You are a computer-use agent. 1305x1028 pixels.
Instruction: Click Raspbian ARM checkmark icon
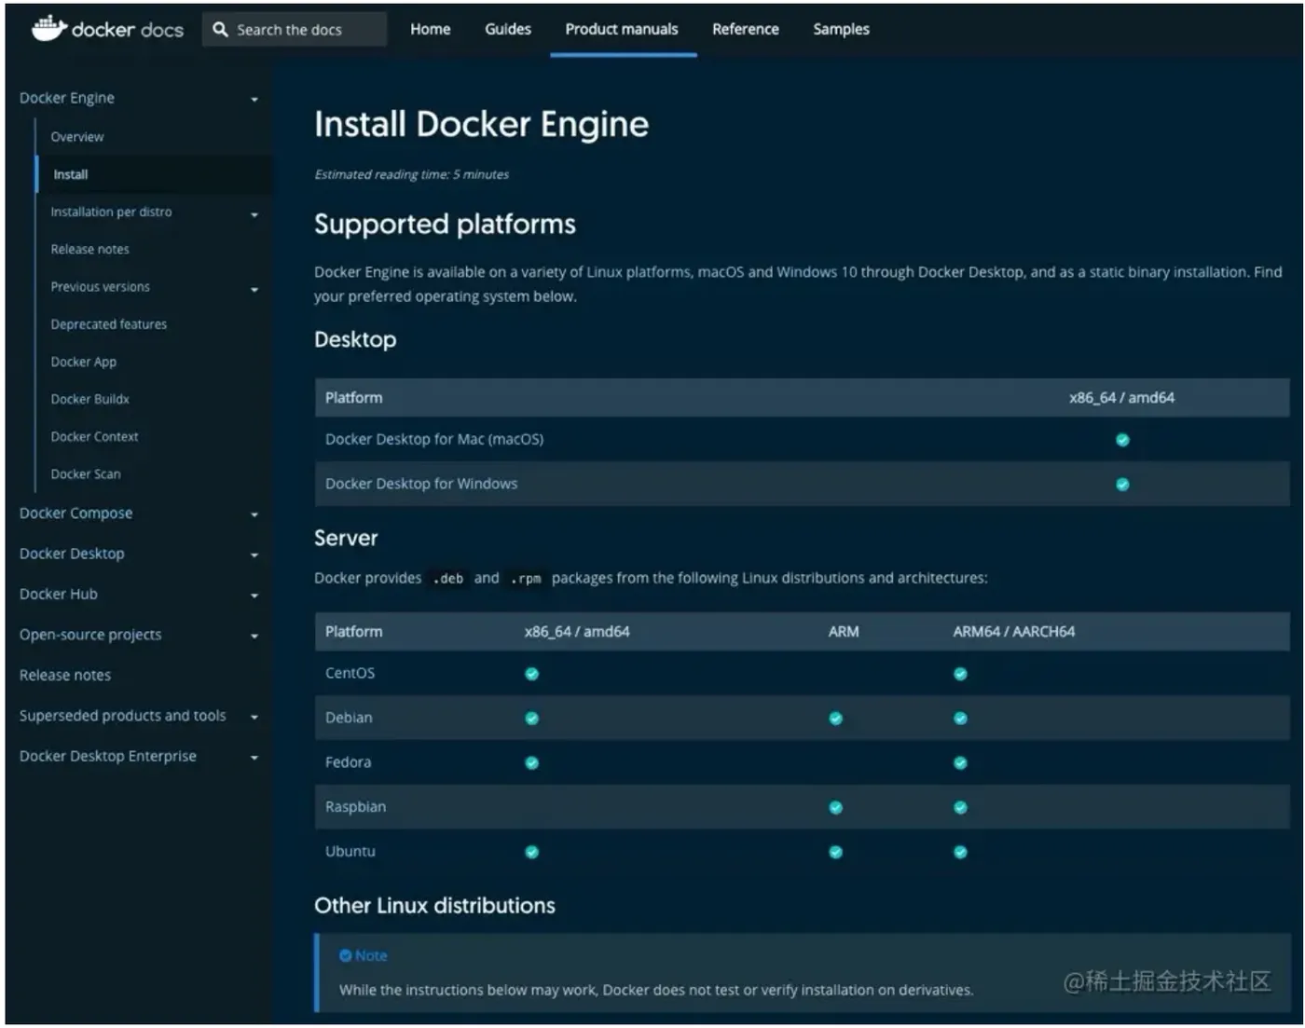click(835, 808)
